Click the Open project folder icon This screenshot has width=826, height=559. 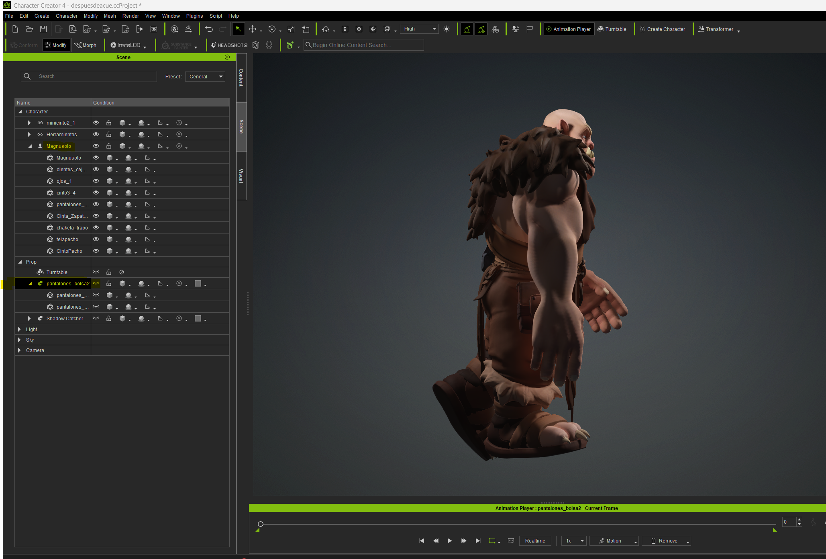click(29, 29)
